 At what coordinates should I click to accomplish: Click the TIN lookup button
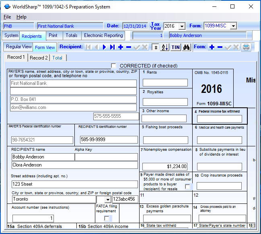point(176,47)
